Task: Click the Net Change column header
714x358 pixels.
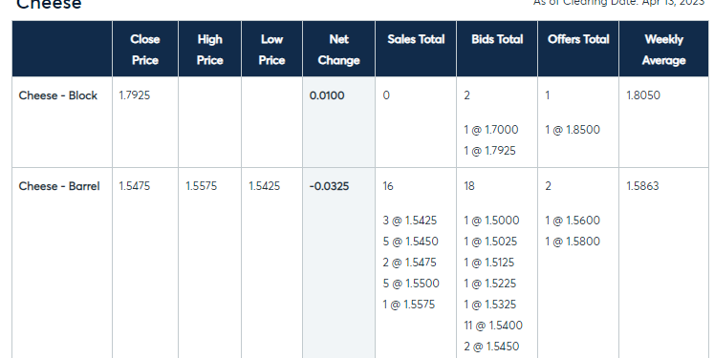Action: (x=338, y=49)
